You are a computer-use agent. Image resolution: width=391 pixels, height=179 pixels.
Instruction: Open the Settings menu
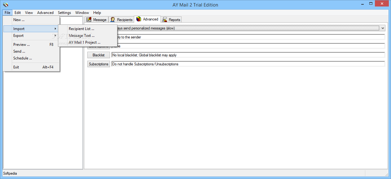64,13
